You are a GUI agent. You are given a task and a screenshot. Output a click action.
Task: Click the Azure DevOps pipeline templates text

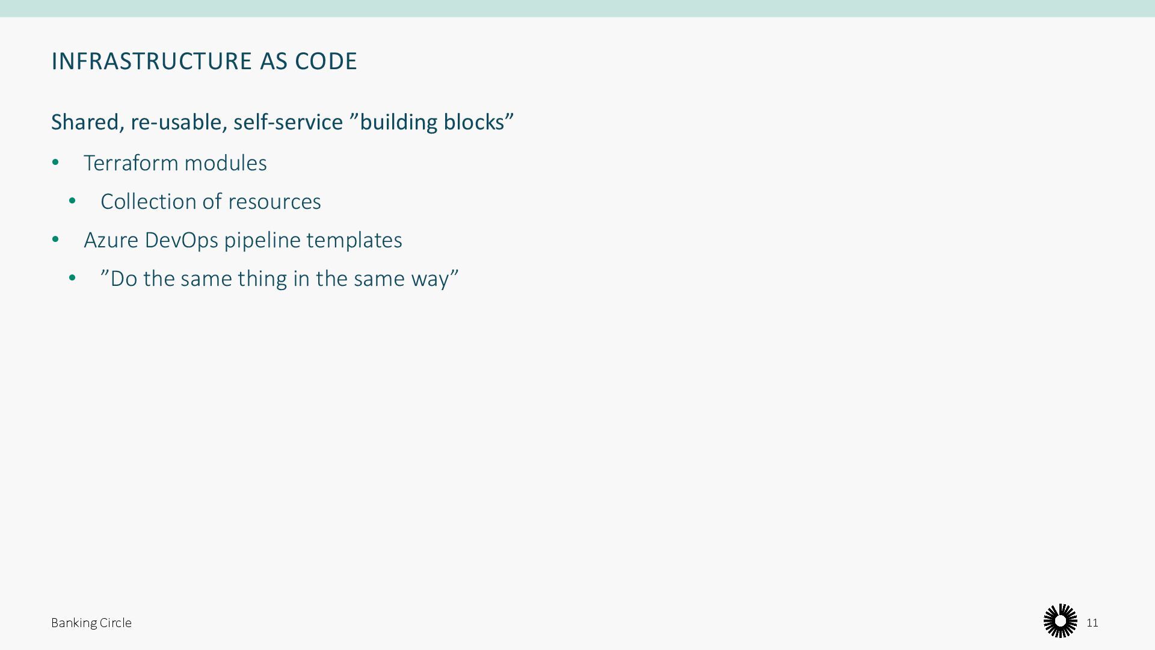pyautogui.click(x=242, y=240)
